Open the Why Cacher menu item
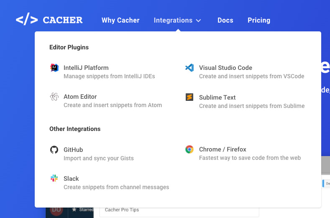Image resolution: width=330 pixels, height=218 pixels. (x=120, y=20)
